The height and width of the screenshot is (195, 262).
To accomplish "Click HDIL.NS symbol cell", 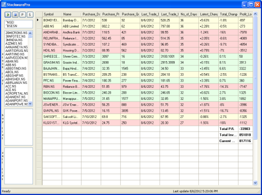I will [x=52, y=50].
